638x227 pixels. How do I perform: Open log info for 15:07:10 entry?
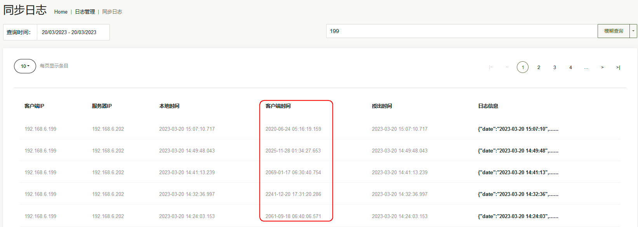tap(518, 129)
